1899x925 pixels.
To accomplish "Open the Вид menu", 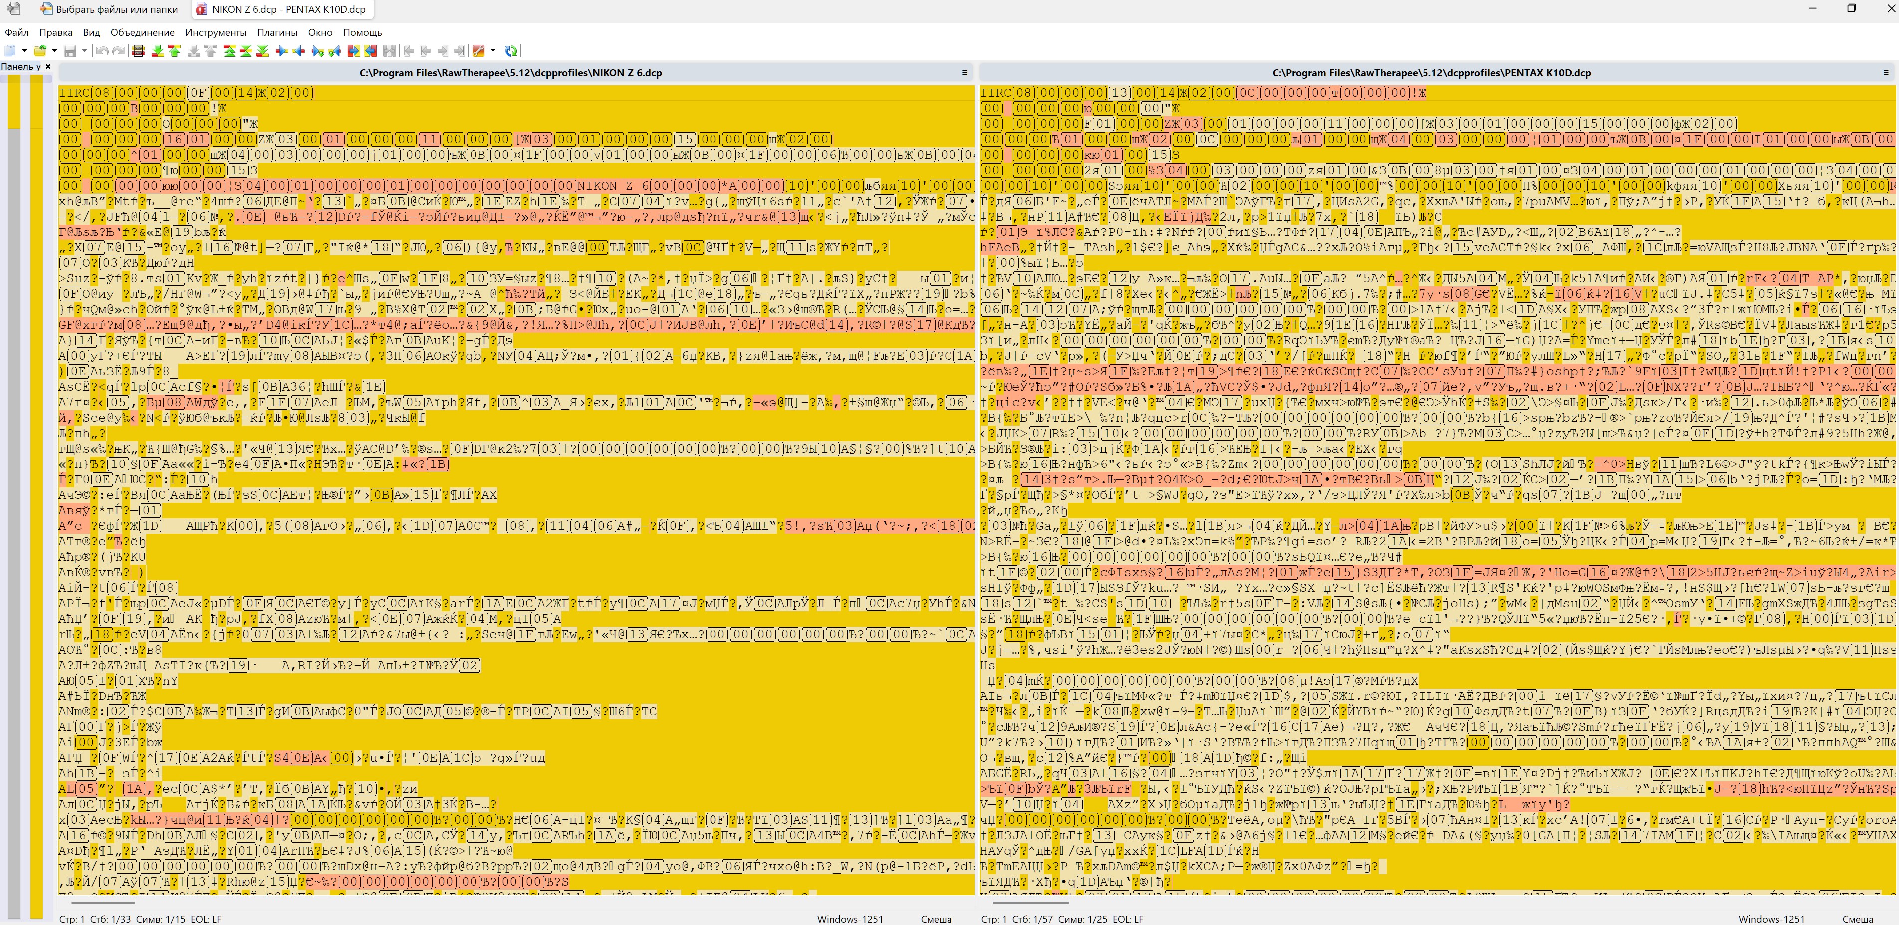I will 91,32.
